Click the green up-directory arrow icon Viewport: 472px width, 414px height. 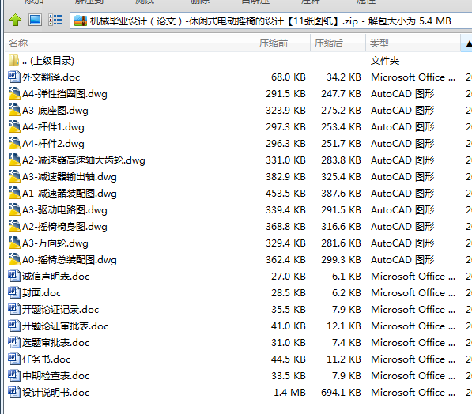click(x=15, y=21)
